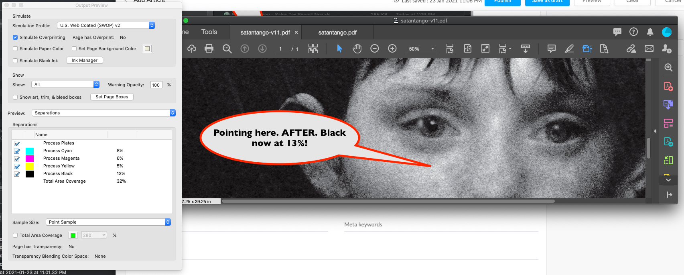Screen dimensions: 684x275
Task: Uncheck the Process Cyan plate checkbox
Action: point(17,151)
